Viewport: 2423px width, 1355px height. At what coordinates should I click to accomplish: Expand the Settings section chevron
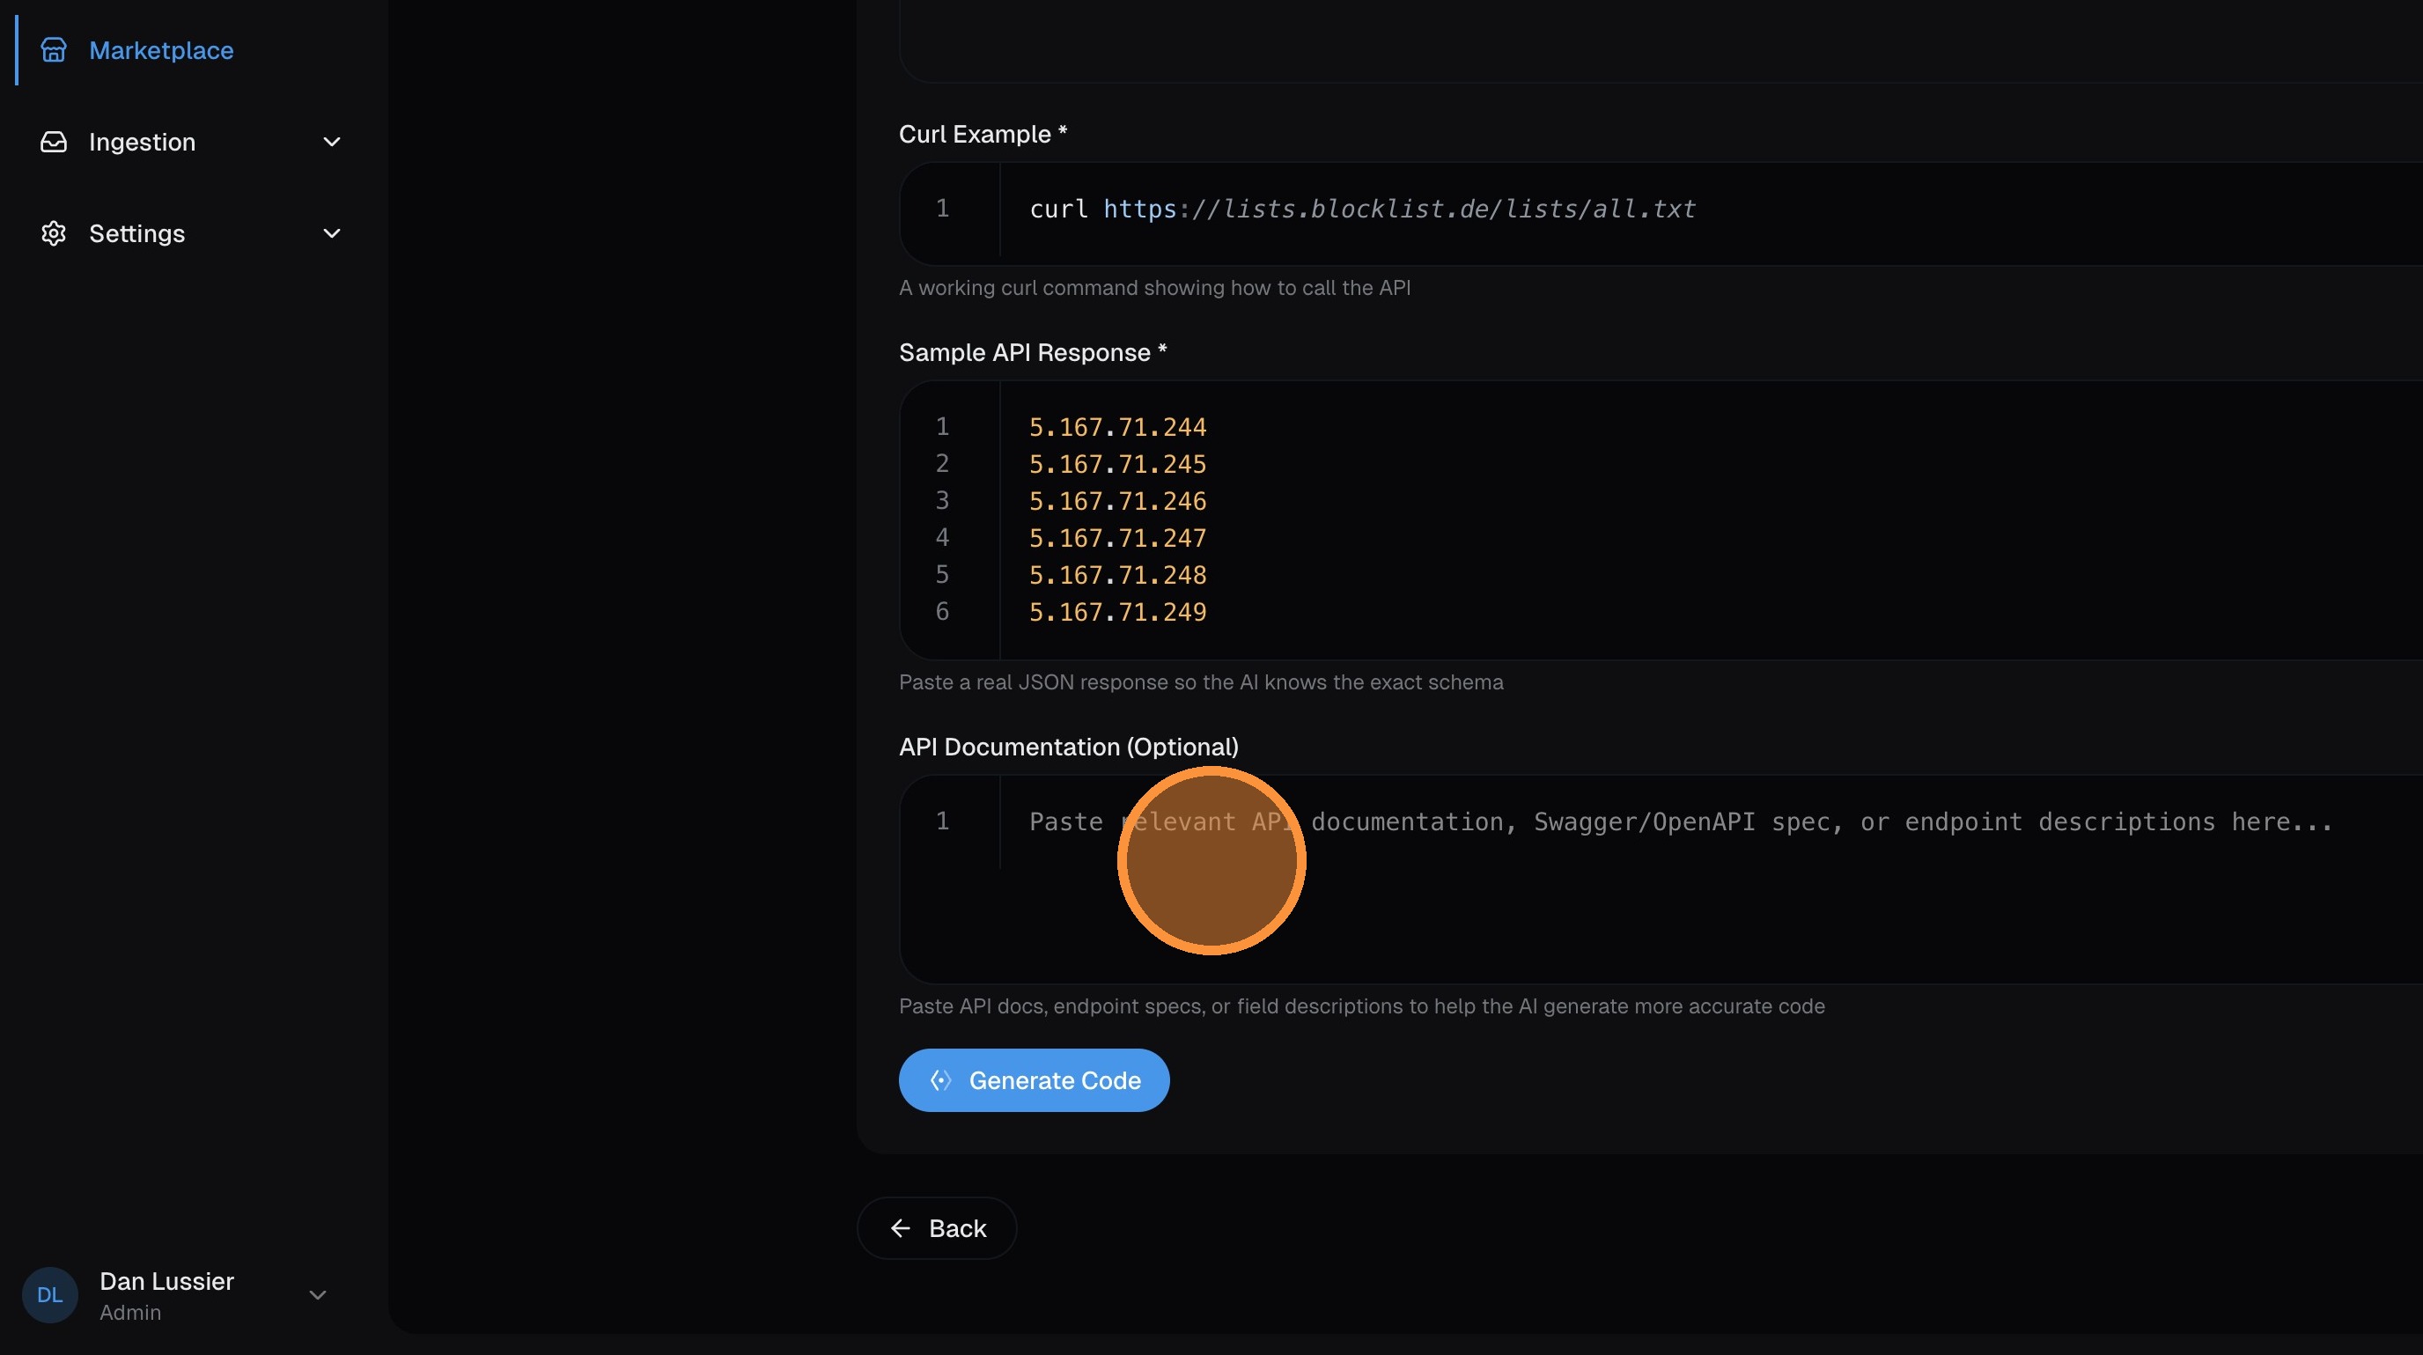click(331, 232)
